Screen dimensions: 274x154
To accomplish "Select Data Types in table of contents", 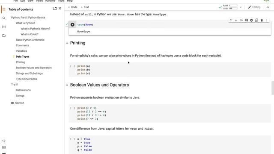I will click(x=22, y=56).
